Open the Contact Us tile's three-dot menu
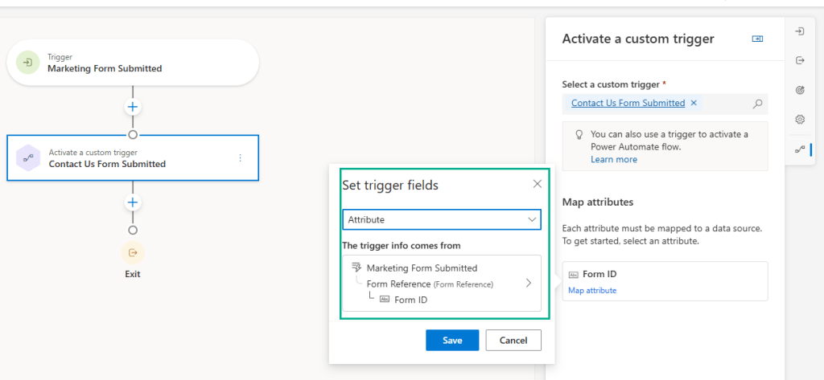This screenshot has height=380, width=824. coord(240,158)
